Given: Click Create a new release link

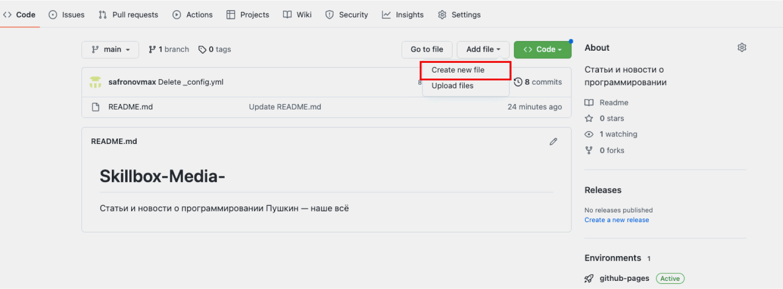Looking at the screenshot, I should [617, 220].
